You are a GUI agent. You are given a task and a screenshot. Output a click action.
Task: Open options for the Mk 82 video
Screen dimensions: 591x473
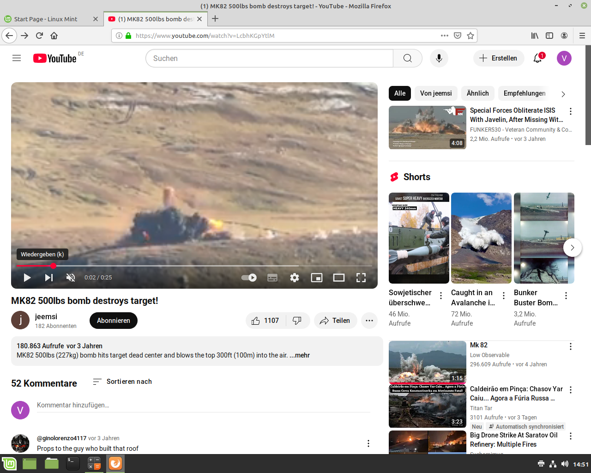point(571,346)
